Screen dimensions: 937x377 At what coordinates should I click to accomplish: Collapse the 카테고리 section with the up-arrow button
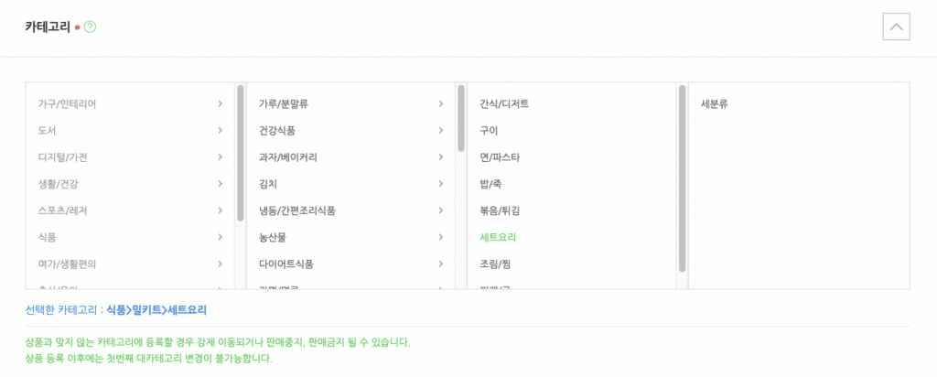coord(896,27)
